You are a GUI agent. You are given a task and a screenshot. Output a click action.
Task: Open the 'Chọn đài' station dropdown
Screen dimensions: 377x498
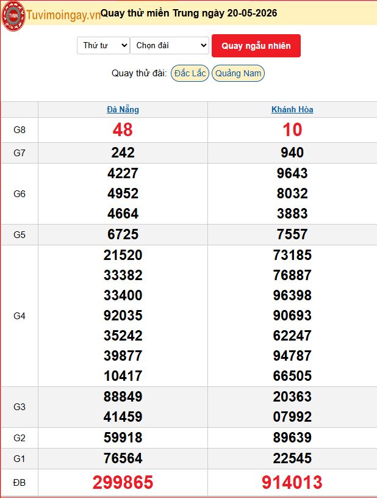pyautogui.click(x=170, y=45)
